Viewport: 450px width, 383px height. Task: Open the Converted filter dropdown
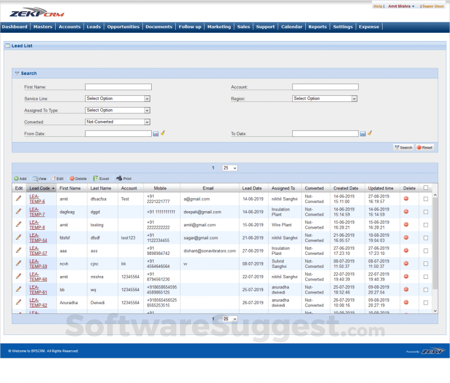pos(118,122)
